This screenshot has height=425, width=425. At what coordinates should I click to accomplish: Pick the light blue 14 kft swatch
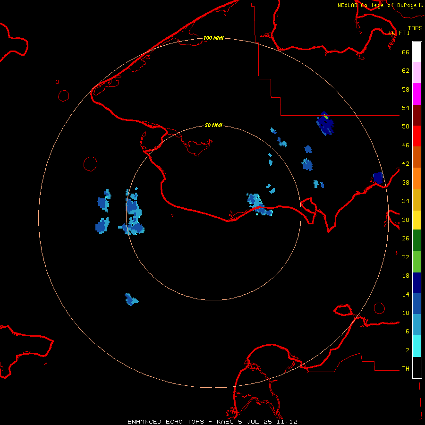tap(417, 325)
